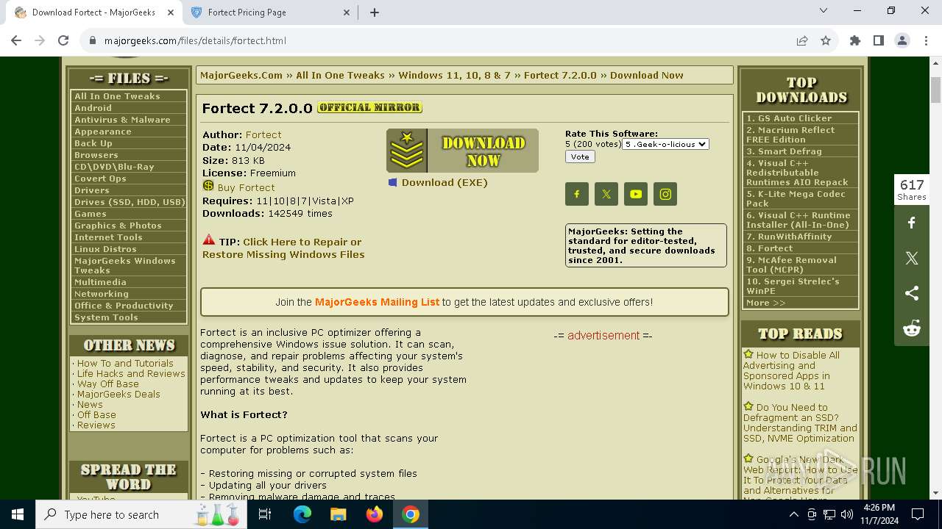
Task: Go back with the browser back arrow
Action: (x=18, y=40)
